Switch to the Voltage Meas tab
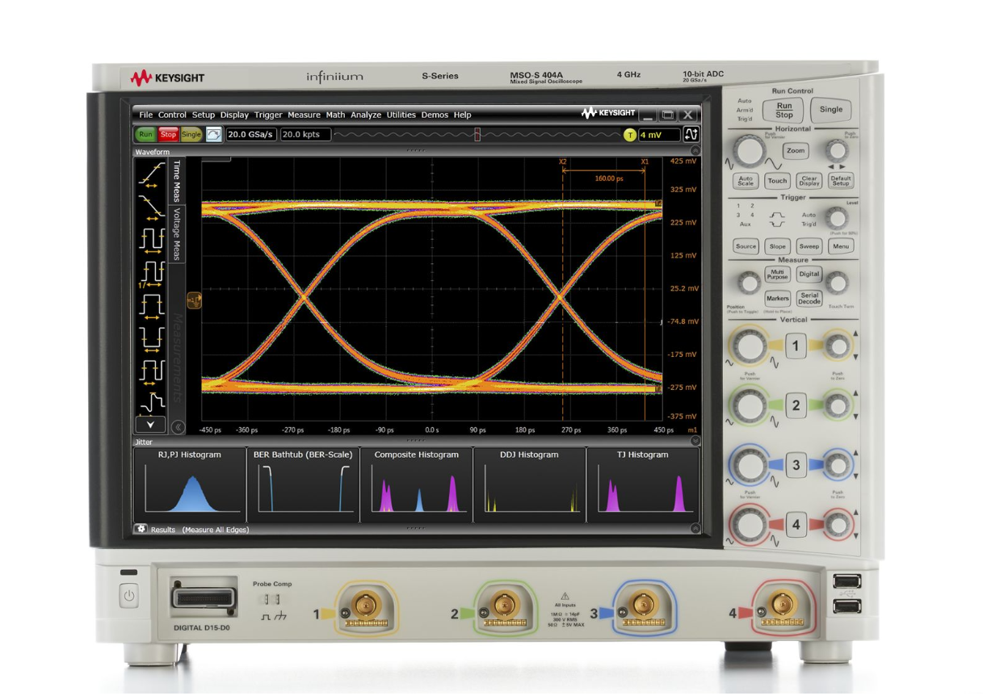Screen dimensions: 983x700 [177, 234]
